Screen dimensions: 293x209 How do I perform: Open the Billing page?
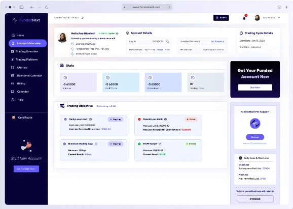coord(18,83)
